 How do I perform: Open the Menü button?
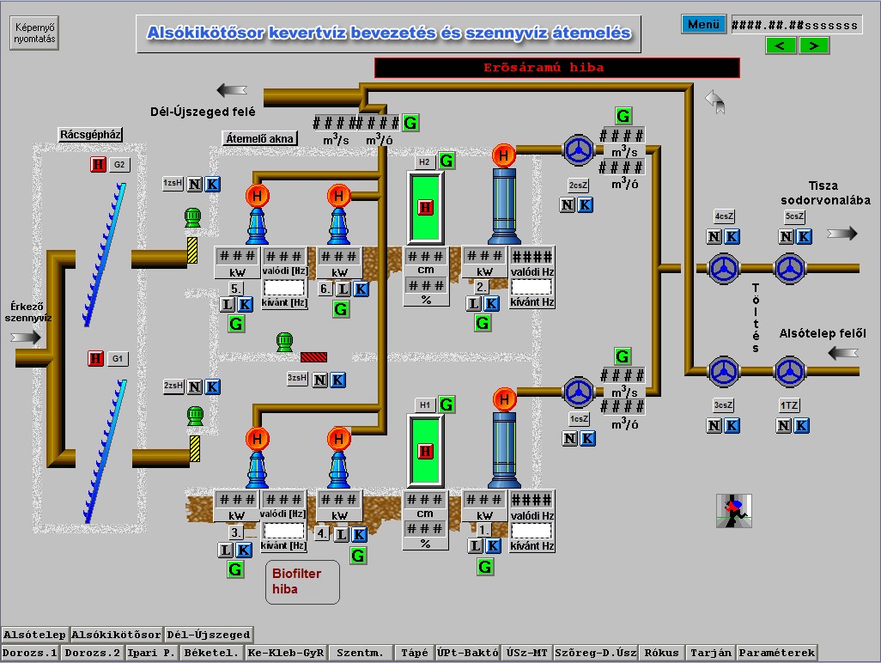click(703, 24)
